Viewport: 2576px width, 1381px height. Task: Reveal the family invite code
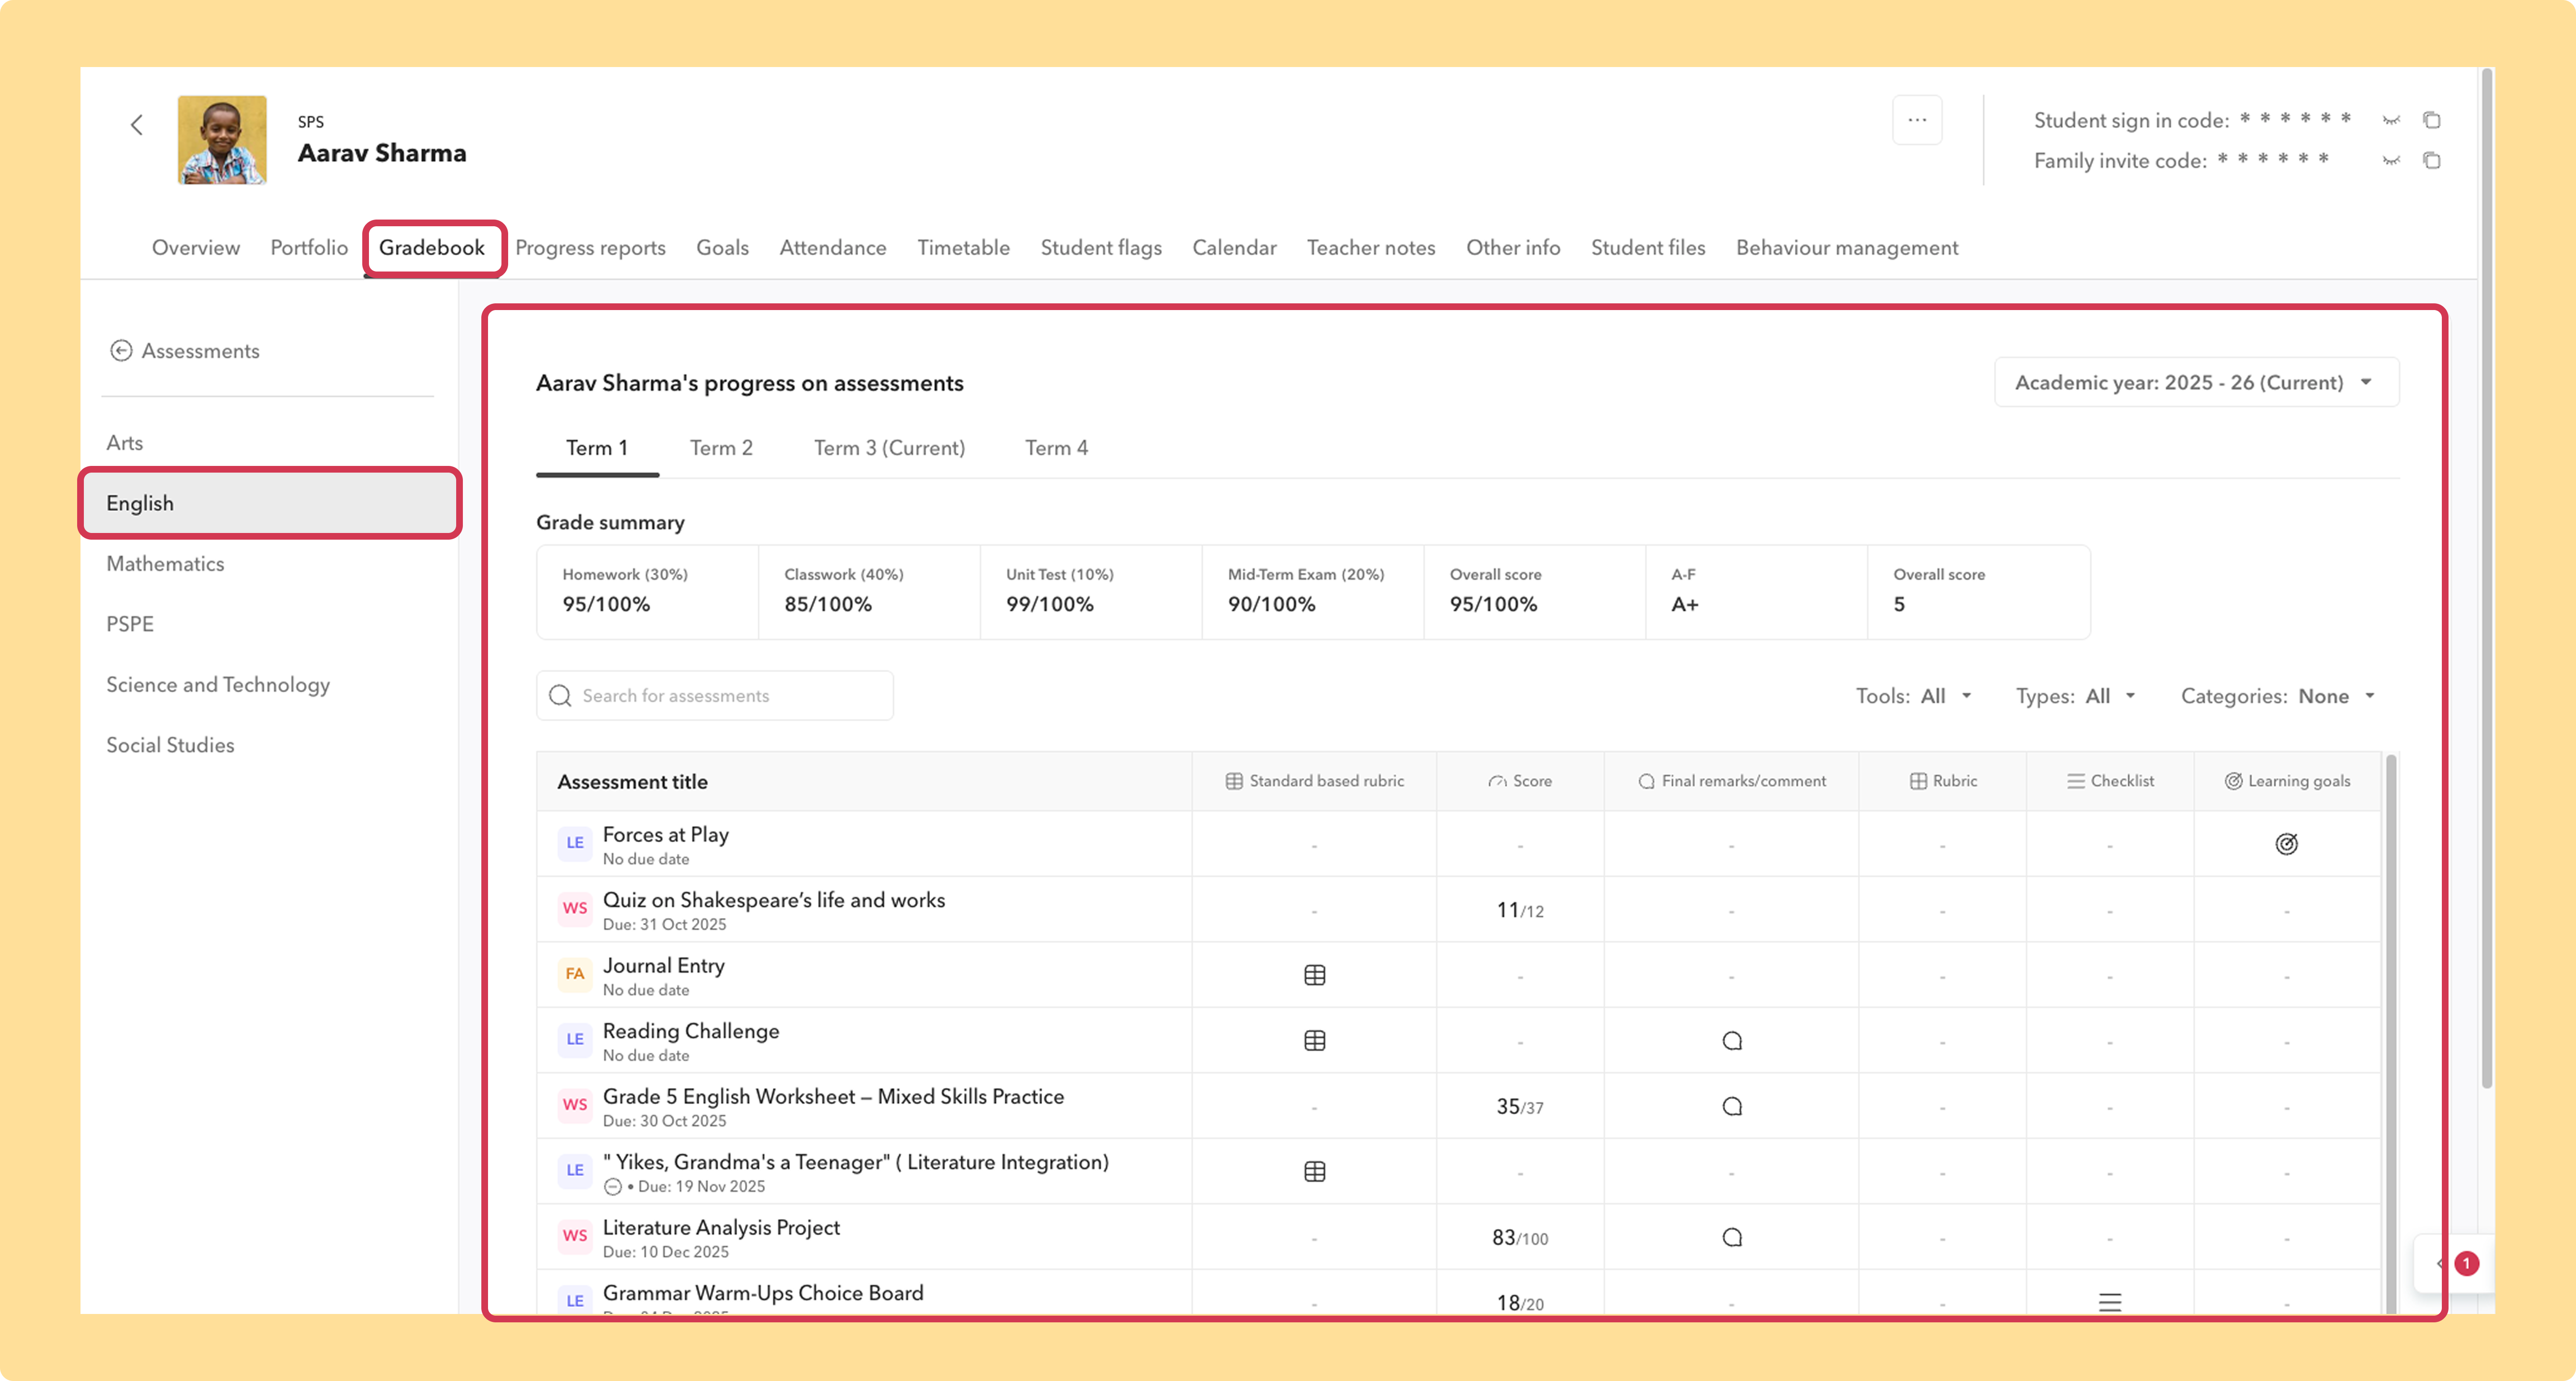2391,161
